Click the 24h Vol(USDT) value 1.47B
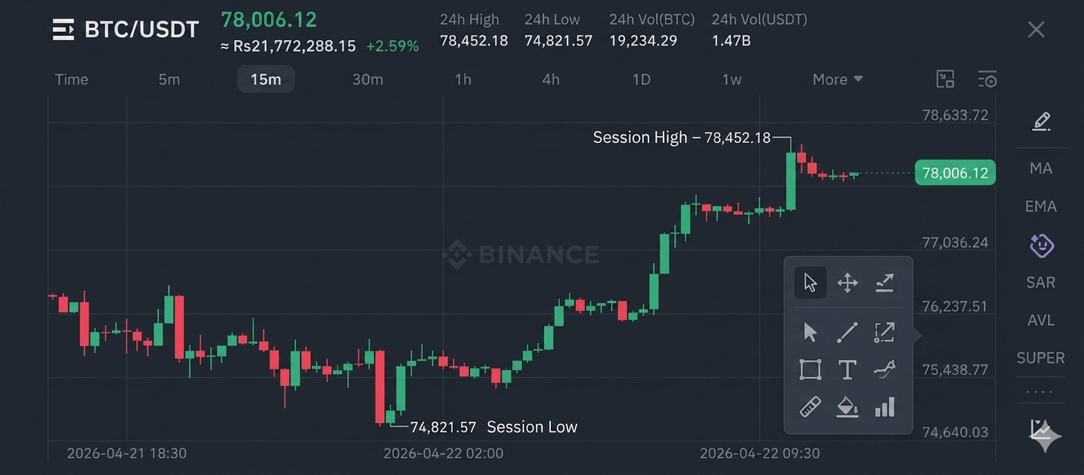 click(x=731, y=41)
